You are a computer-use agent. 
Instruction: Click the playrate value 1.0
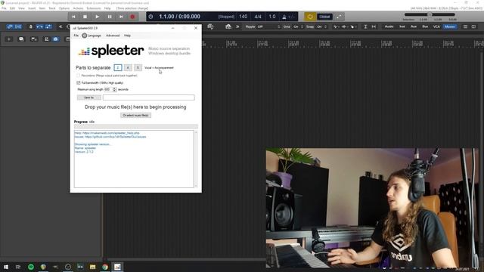[x=272, y=17]
